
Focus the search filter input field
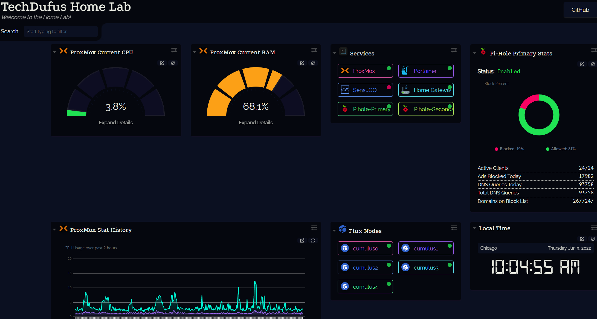60,31
